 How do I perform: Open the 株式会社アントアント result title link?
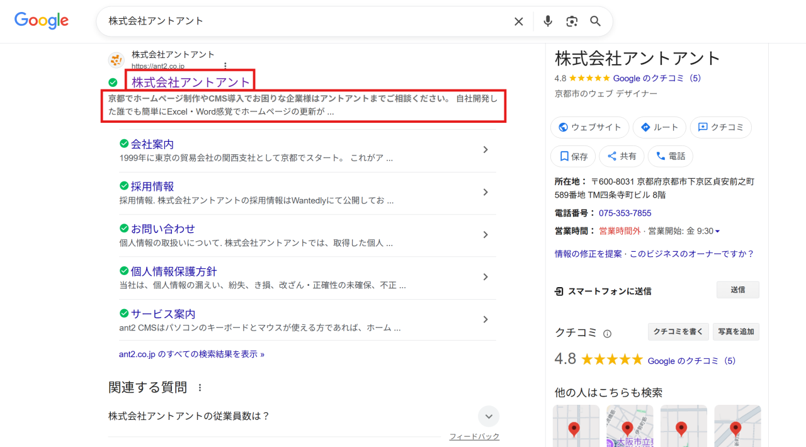[191, 82]
